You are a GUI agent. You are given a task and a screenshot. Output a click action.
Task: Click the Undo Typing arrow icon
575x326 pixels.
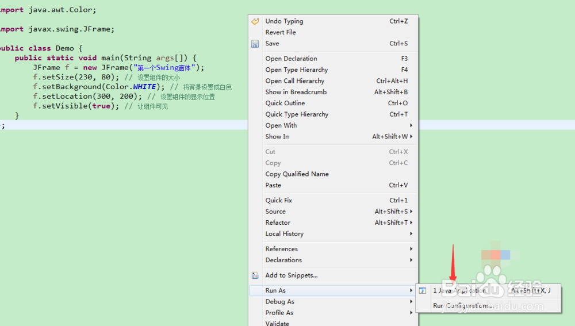coord(255,21)
